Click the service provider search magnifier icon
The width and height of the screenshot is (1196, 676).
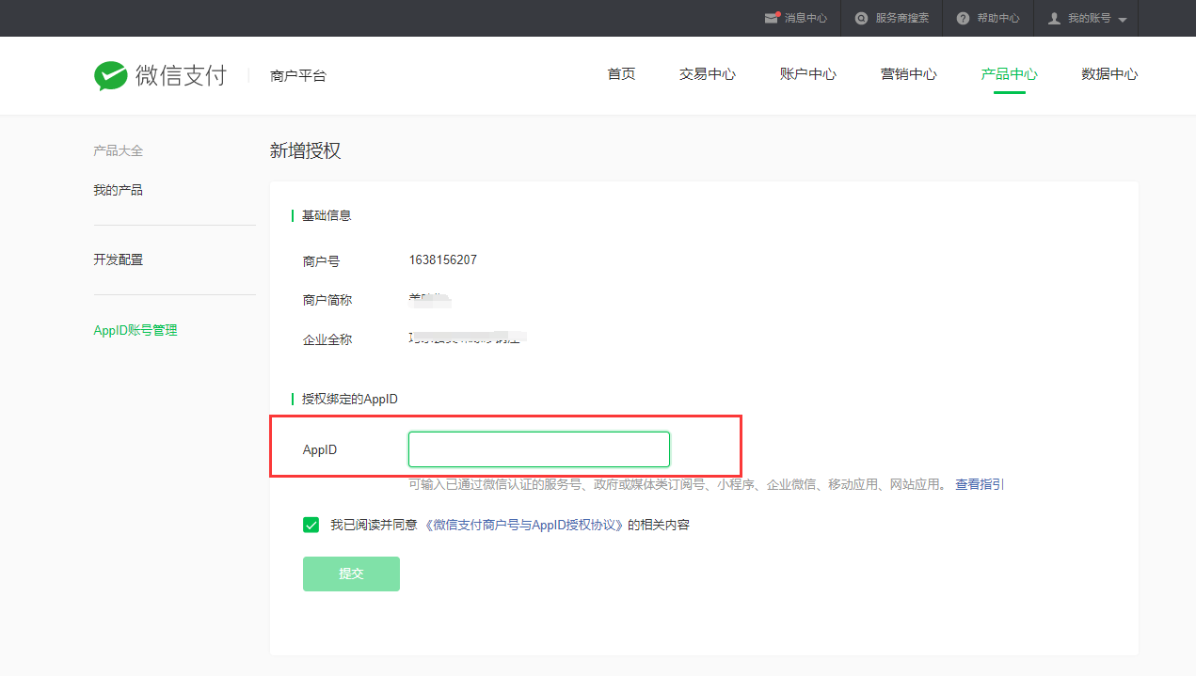861,18
